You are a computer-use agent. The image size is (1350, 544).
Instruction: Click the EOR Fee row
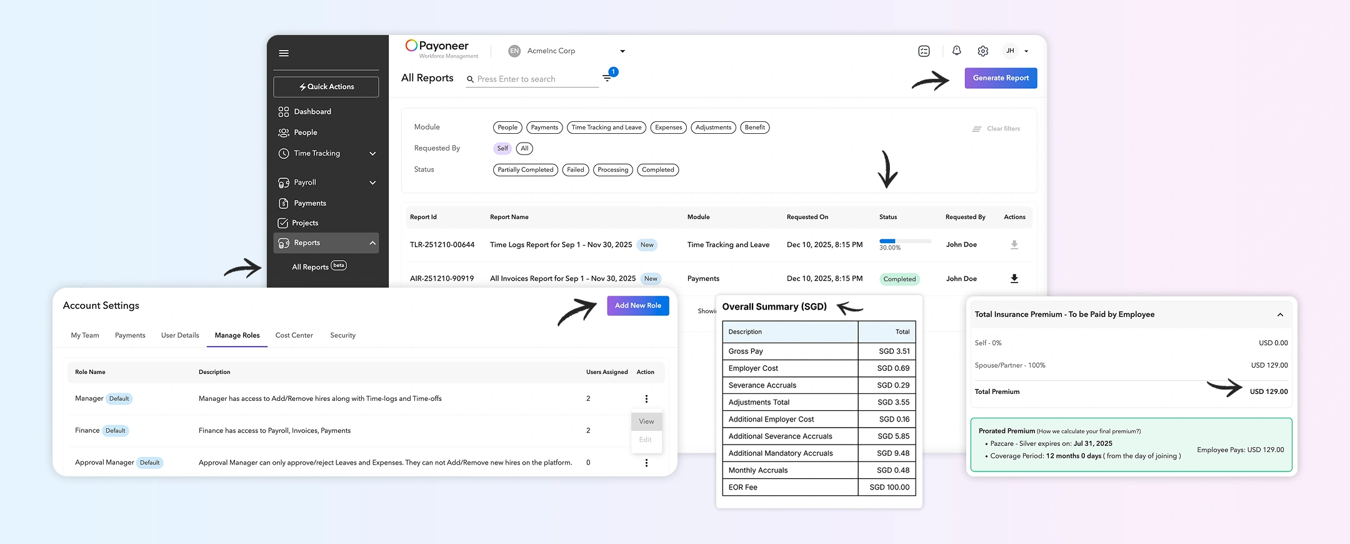pyautogui.click(x=819, y=488)
